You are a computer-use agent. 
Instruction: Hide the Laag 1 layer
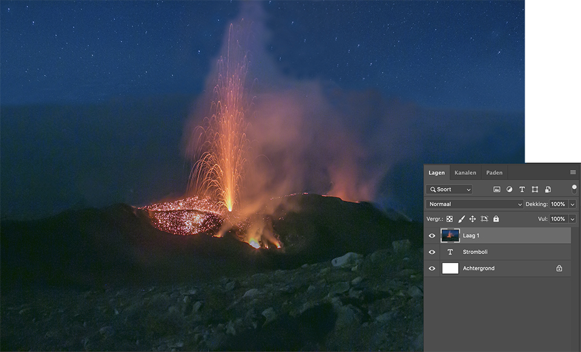tap(432, 236)
